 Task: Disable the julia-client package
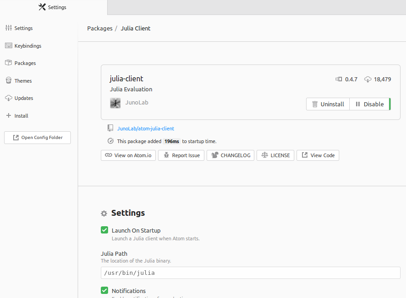(370, 104)
